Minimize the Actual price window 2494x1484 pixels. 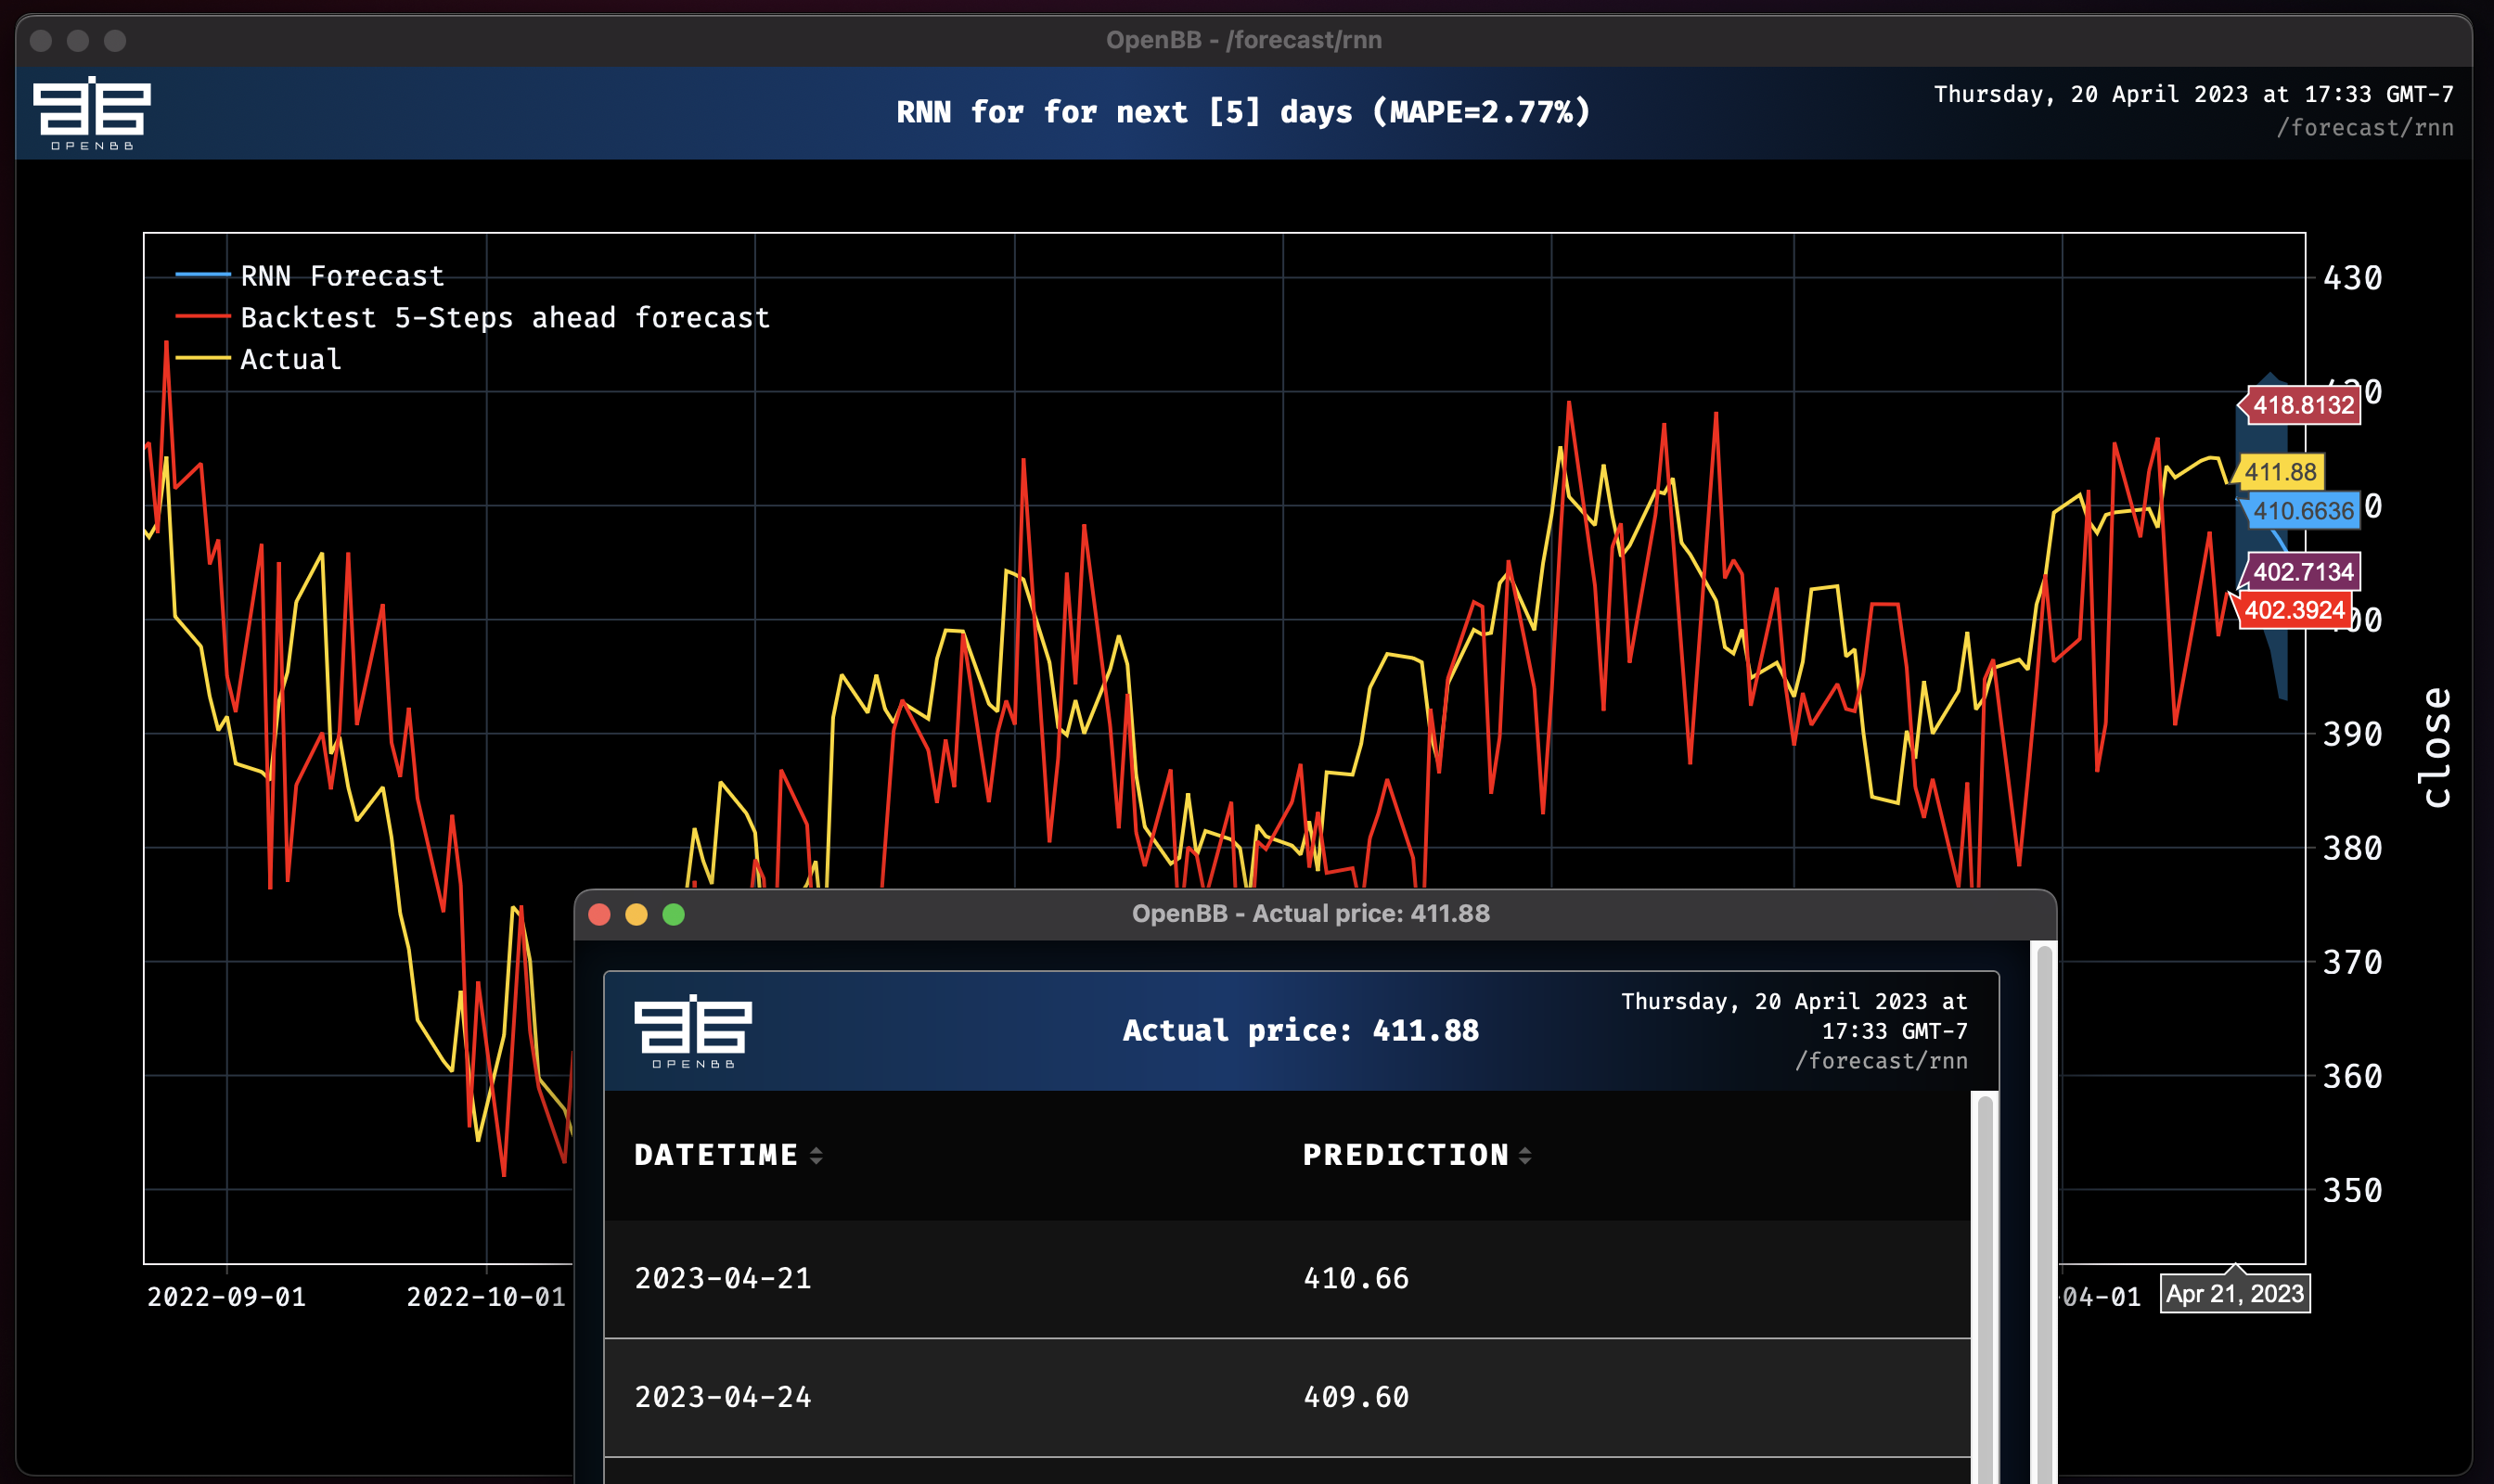click(636, 914)
